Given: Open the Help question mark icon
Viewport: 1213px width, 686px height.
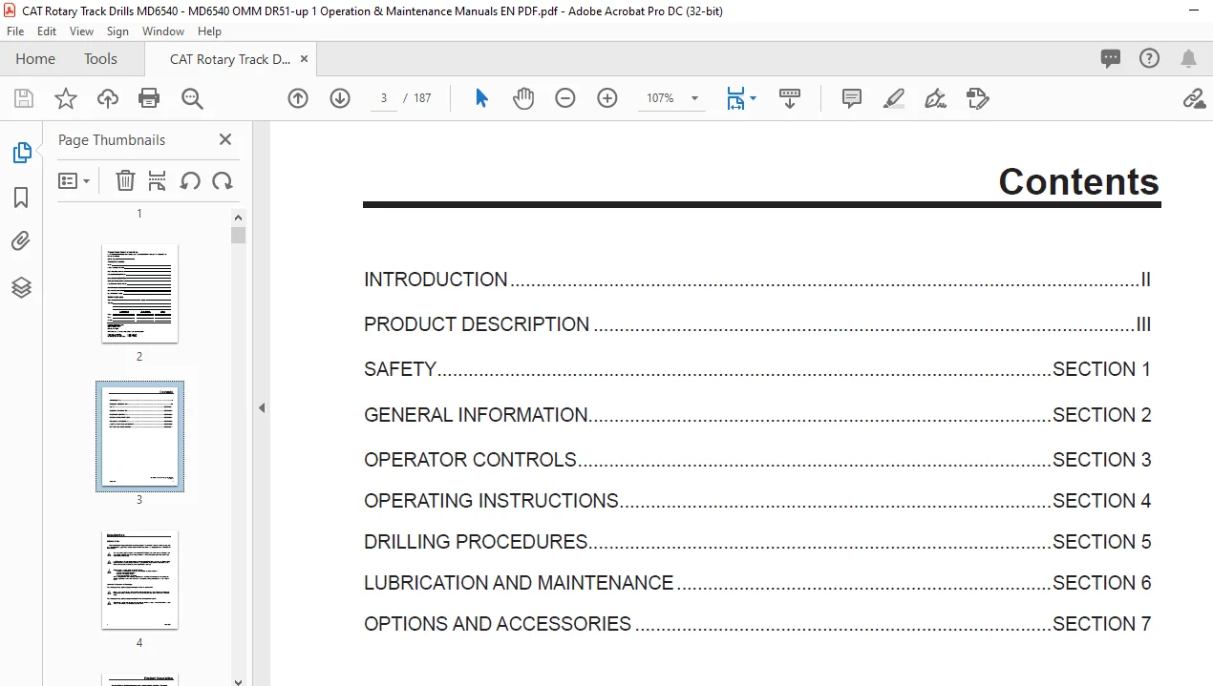Looking at the screenshot, I should click(1150, 58).
